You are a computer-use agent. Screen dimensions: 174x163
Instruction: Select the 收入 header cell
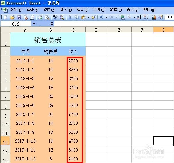pos(73,51)
